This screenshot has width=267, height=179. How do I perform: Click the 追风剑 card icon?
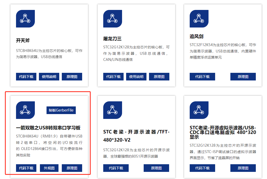point(199,19)
